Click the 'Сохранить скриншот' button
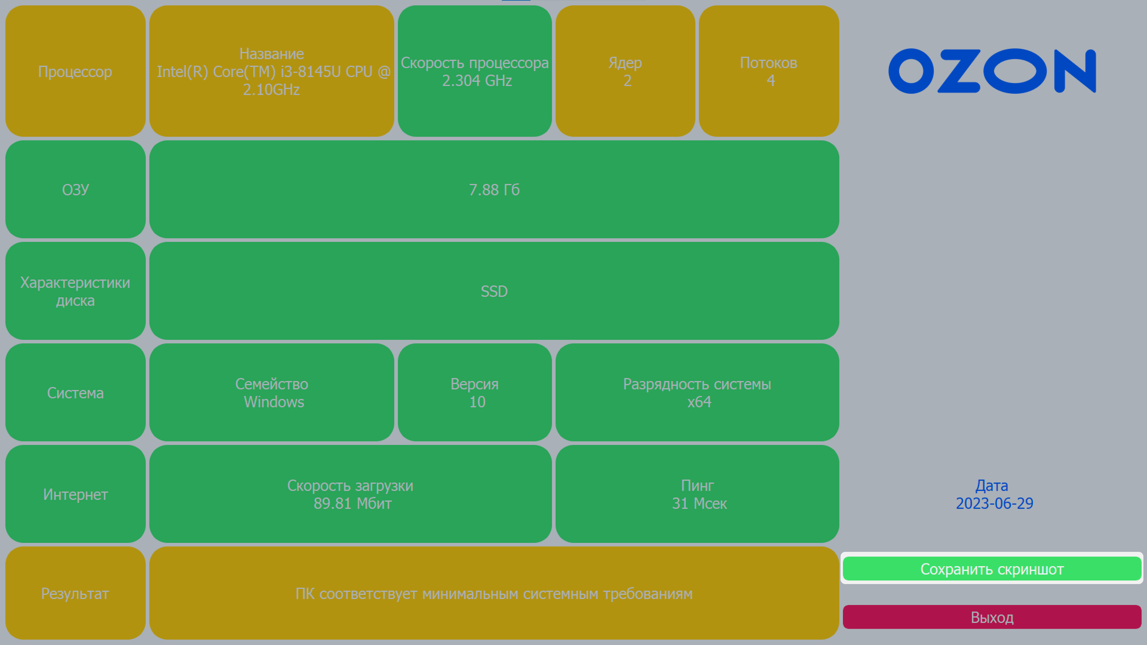This screenshot has height=645, width=1147. pos(992,569)
